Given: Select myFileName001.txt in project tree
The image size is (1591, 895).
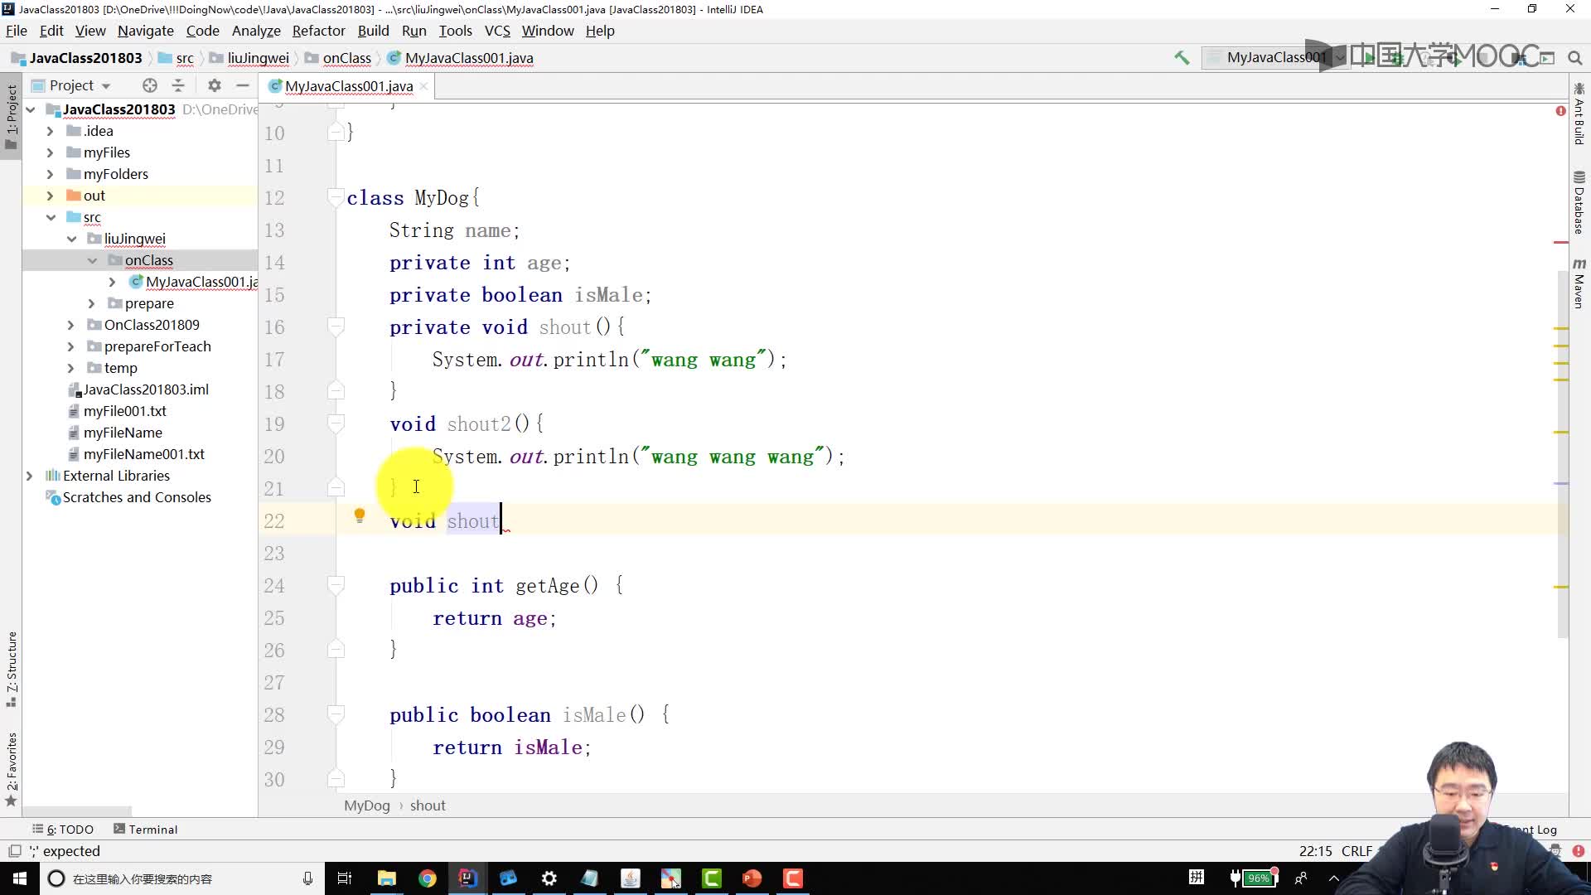Looking at the screenshot, I should [x=143, y=454].
